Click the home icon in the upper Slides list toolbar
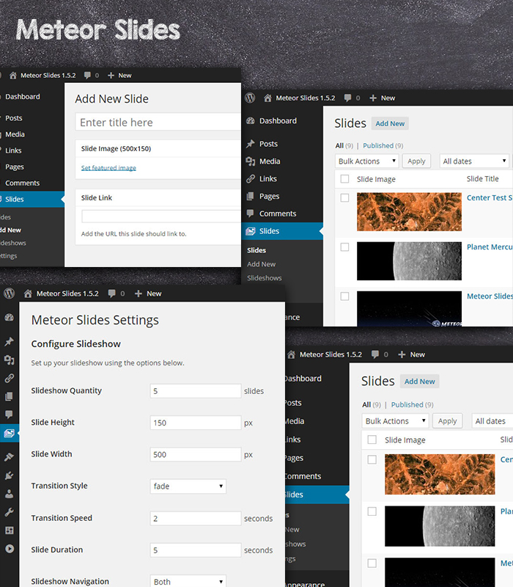The width and height of the screenshot is (513, 587). point(267,98)
